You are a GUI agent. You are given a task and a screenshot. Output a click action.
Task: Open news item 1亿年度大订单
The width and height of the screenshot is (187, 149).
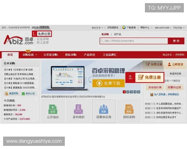coord(19,70)
